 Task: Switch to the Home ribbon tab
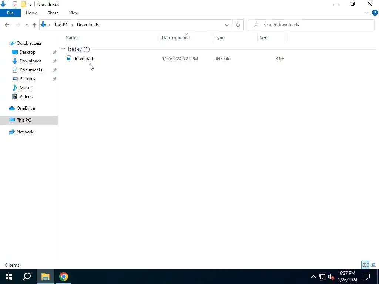point(31,13)
